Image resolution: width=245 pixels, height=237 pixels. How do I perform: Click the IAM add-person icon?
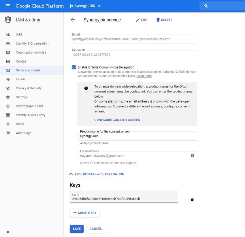click(8, 35)
